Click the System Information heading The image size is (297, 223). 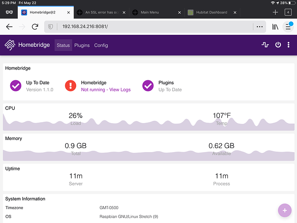[25, 199]
